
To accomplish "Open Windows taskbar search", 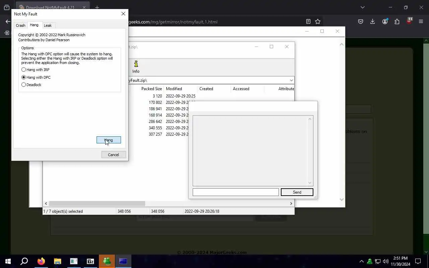I will [24, 261].
